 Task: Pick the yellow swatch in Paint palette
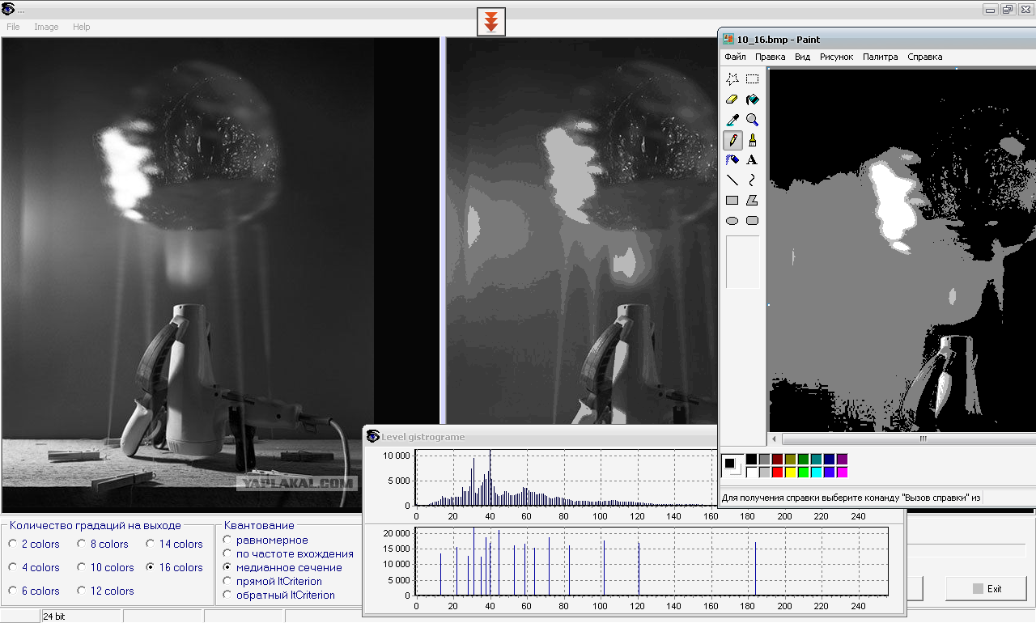click(791, 472)
